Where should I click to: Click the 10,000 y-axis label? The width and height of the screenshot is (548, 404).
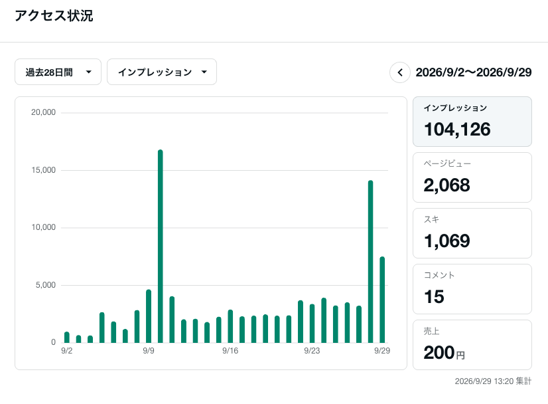click(43, 227)
